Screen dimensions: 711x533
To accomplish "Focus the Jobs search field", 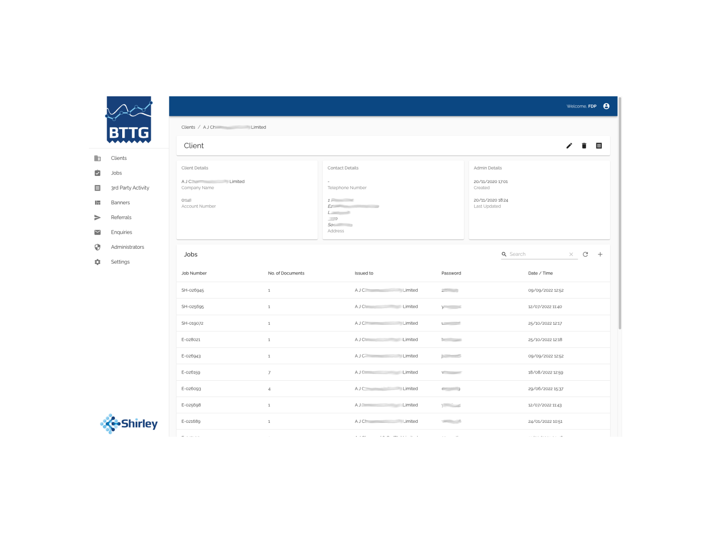I will 538,254.
